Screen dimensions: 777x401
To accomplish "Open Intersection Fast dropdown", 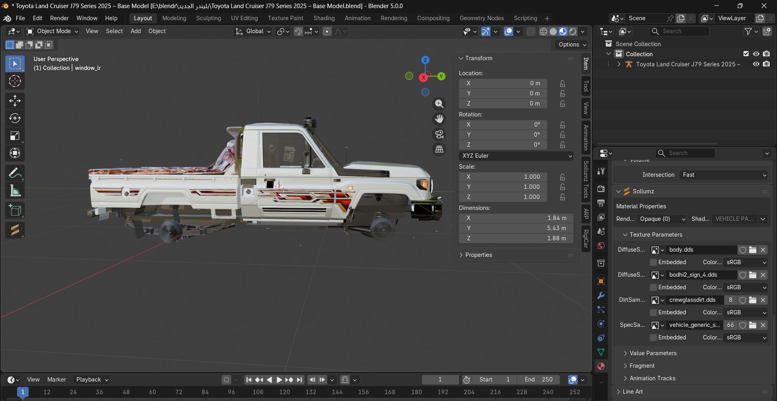I will 724,175.
